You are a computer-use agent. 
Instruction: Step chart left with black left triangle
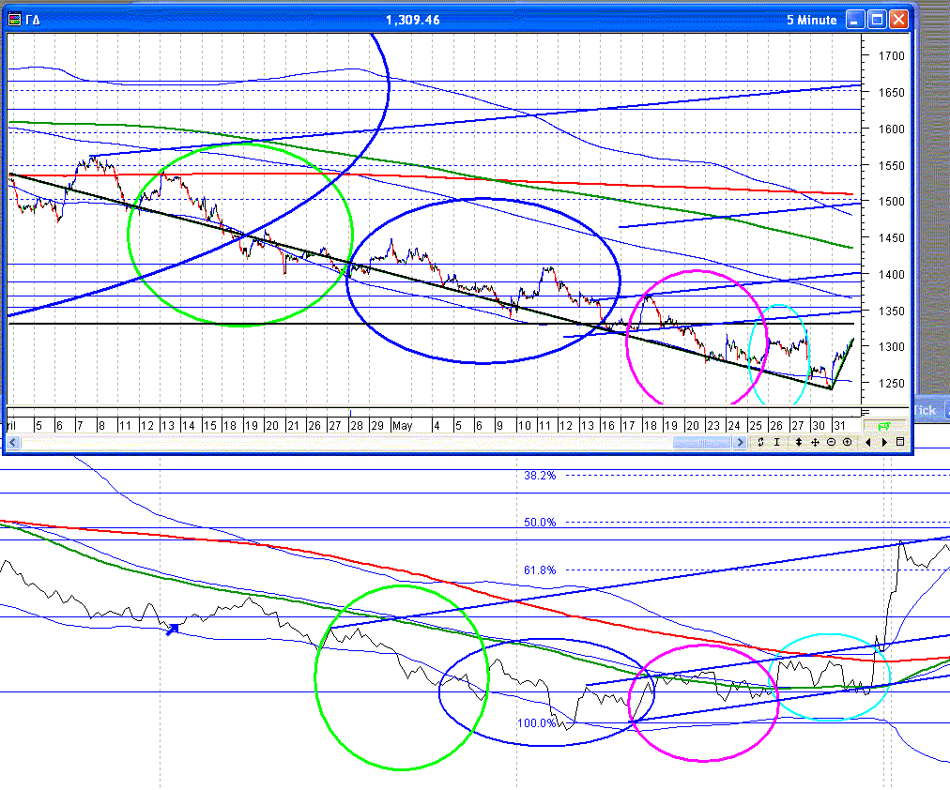pos(868,443)
